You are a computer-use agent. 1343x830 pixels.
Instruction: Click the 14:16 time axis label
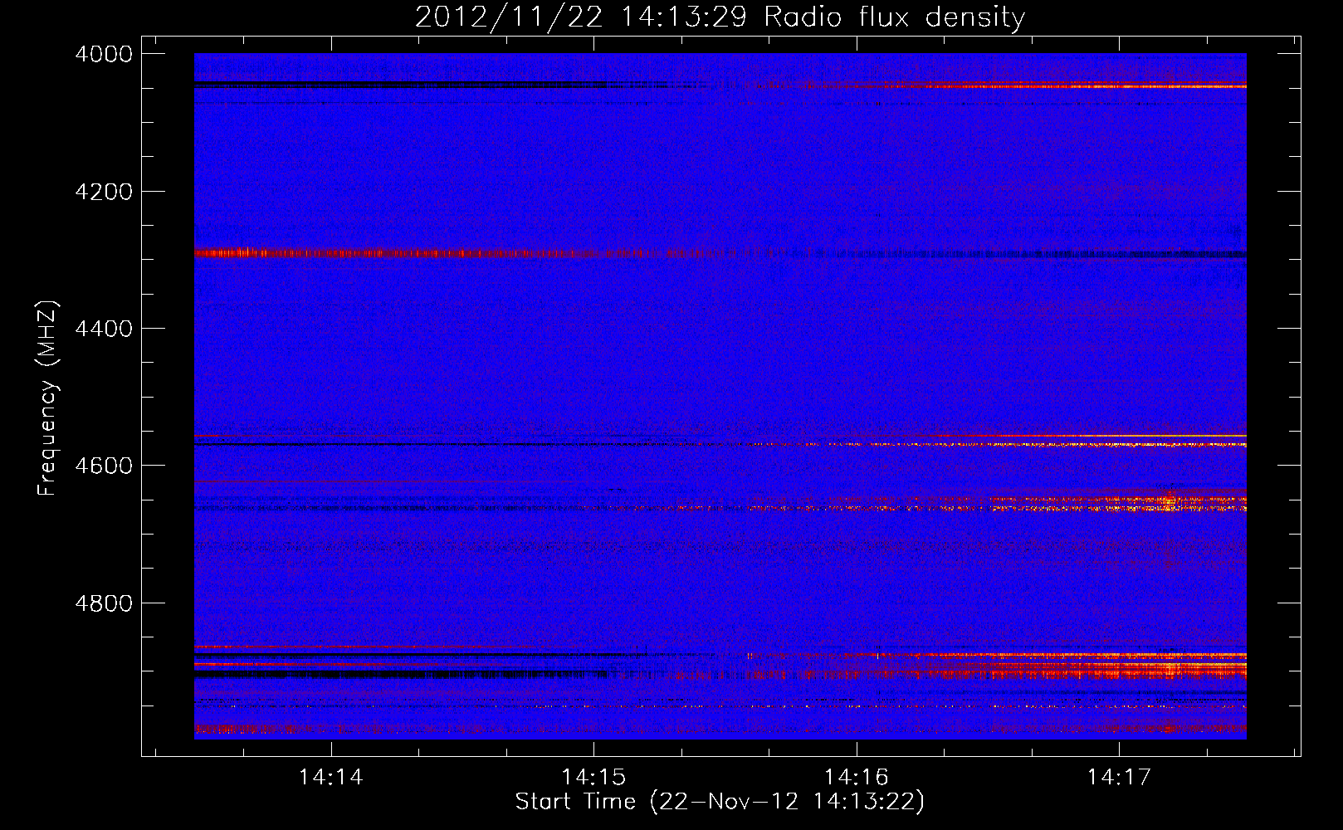coord(857,777)
